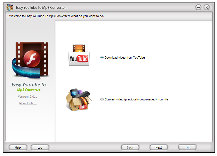Minimize the converter window
The image size is (217, 156).
[x=198, y=7]
